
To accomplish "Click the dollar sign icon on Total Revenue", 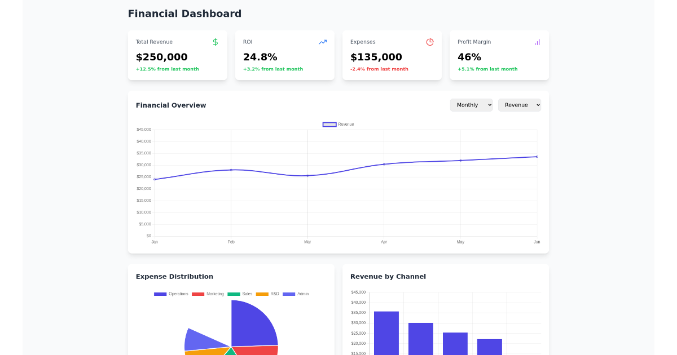I will 215,42.
